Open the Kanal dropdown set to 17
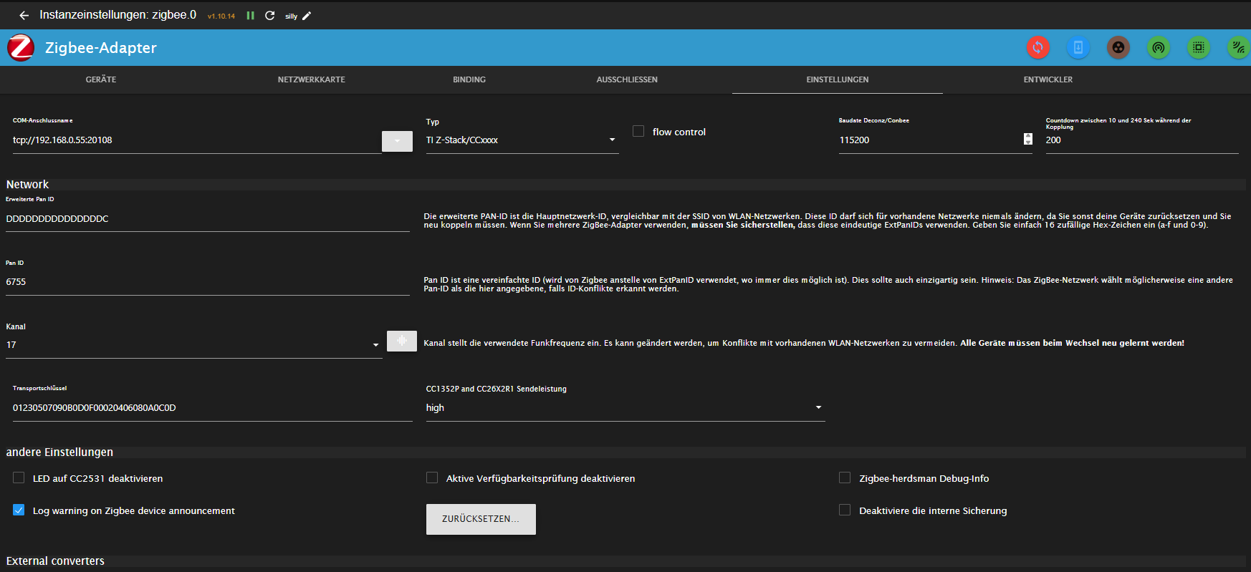This screenshot has height=572, width=1251. (194, 345)
